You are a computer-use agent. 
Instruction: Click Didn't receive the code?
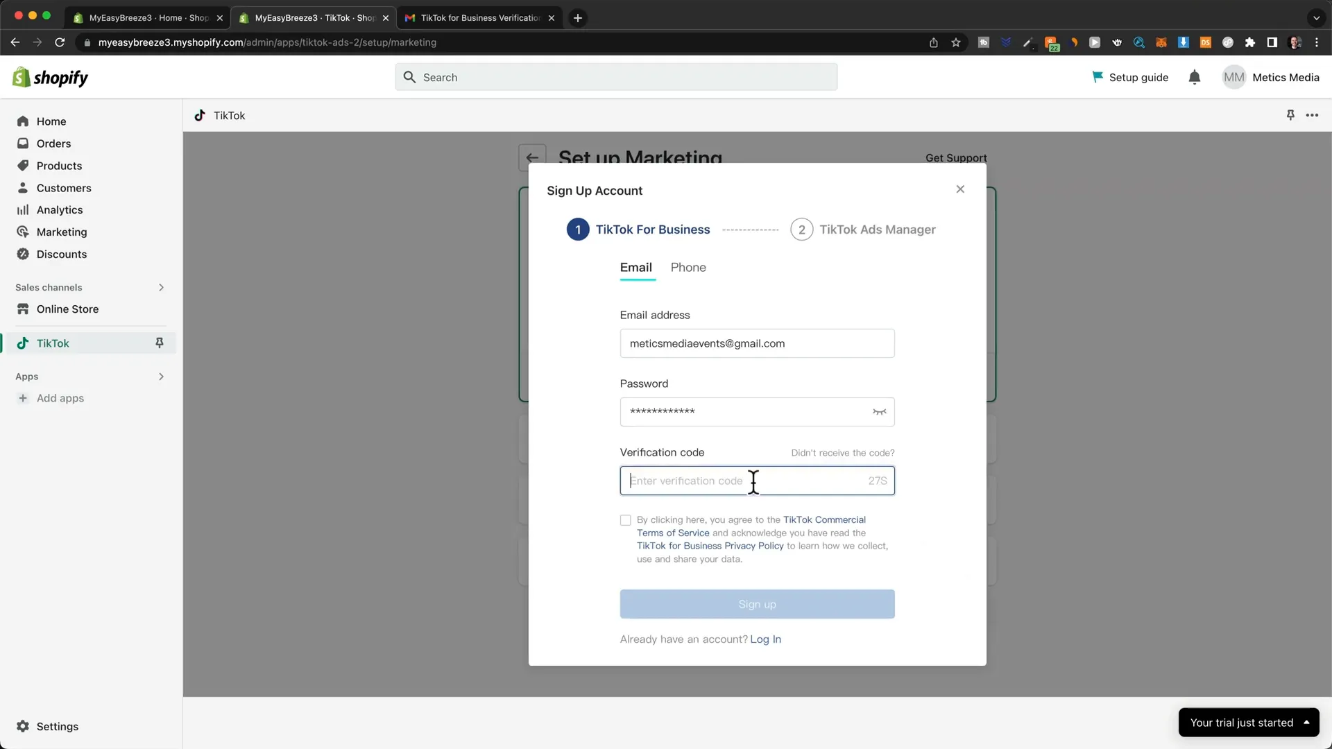843,453
